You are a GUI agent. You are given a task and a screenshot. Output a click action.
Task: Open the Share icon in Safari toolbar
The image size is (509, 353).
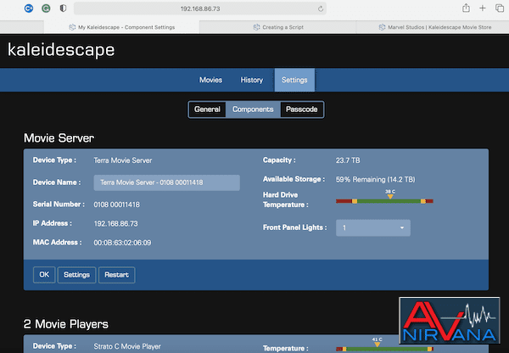point(466,8)
